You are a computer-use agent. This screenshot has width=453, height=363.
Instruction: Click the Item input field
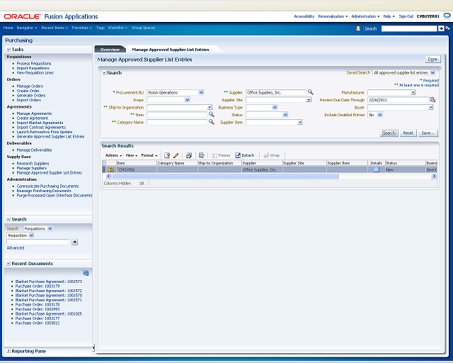[177, 115]
